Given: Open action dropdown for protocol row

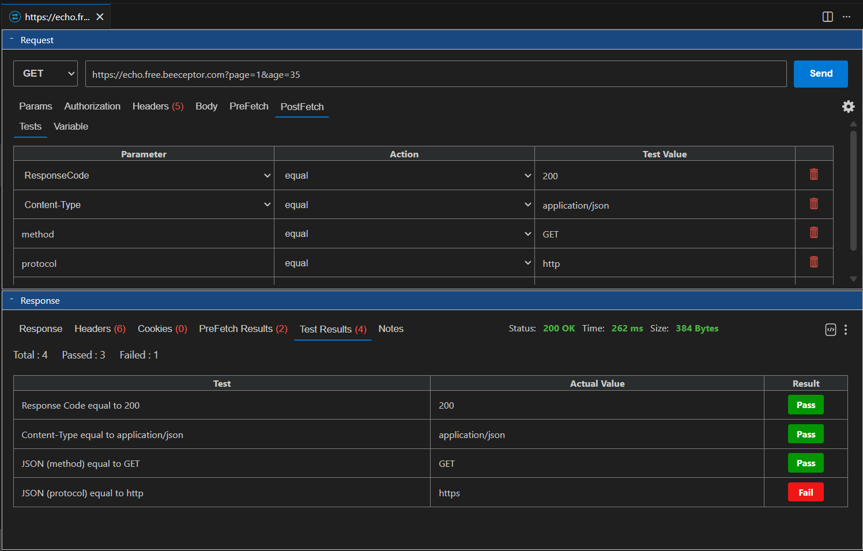Looking at the screenshot, I should click(x=404, y=263).
